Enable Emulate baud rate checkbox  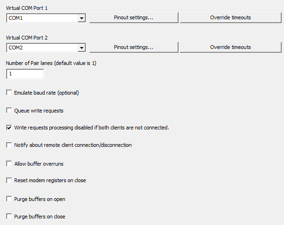click(9, 93)
